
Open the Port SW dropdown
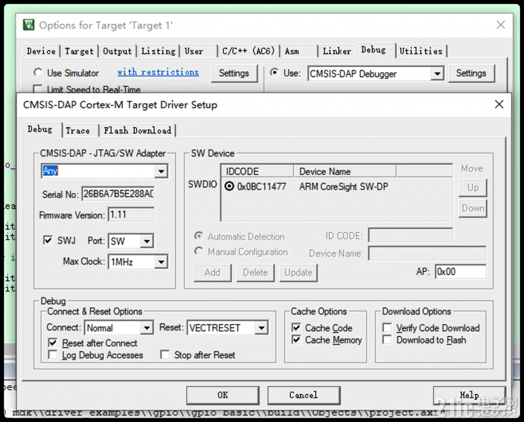147,241
